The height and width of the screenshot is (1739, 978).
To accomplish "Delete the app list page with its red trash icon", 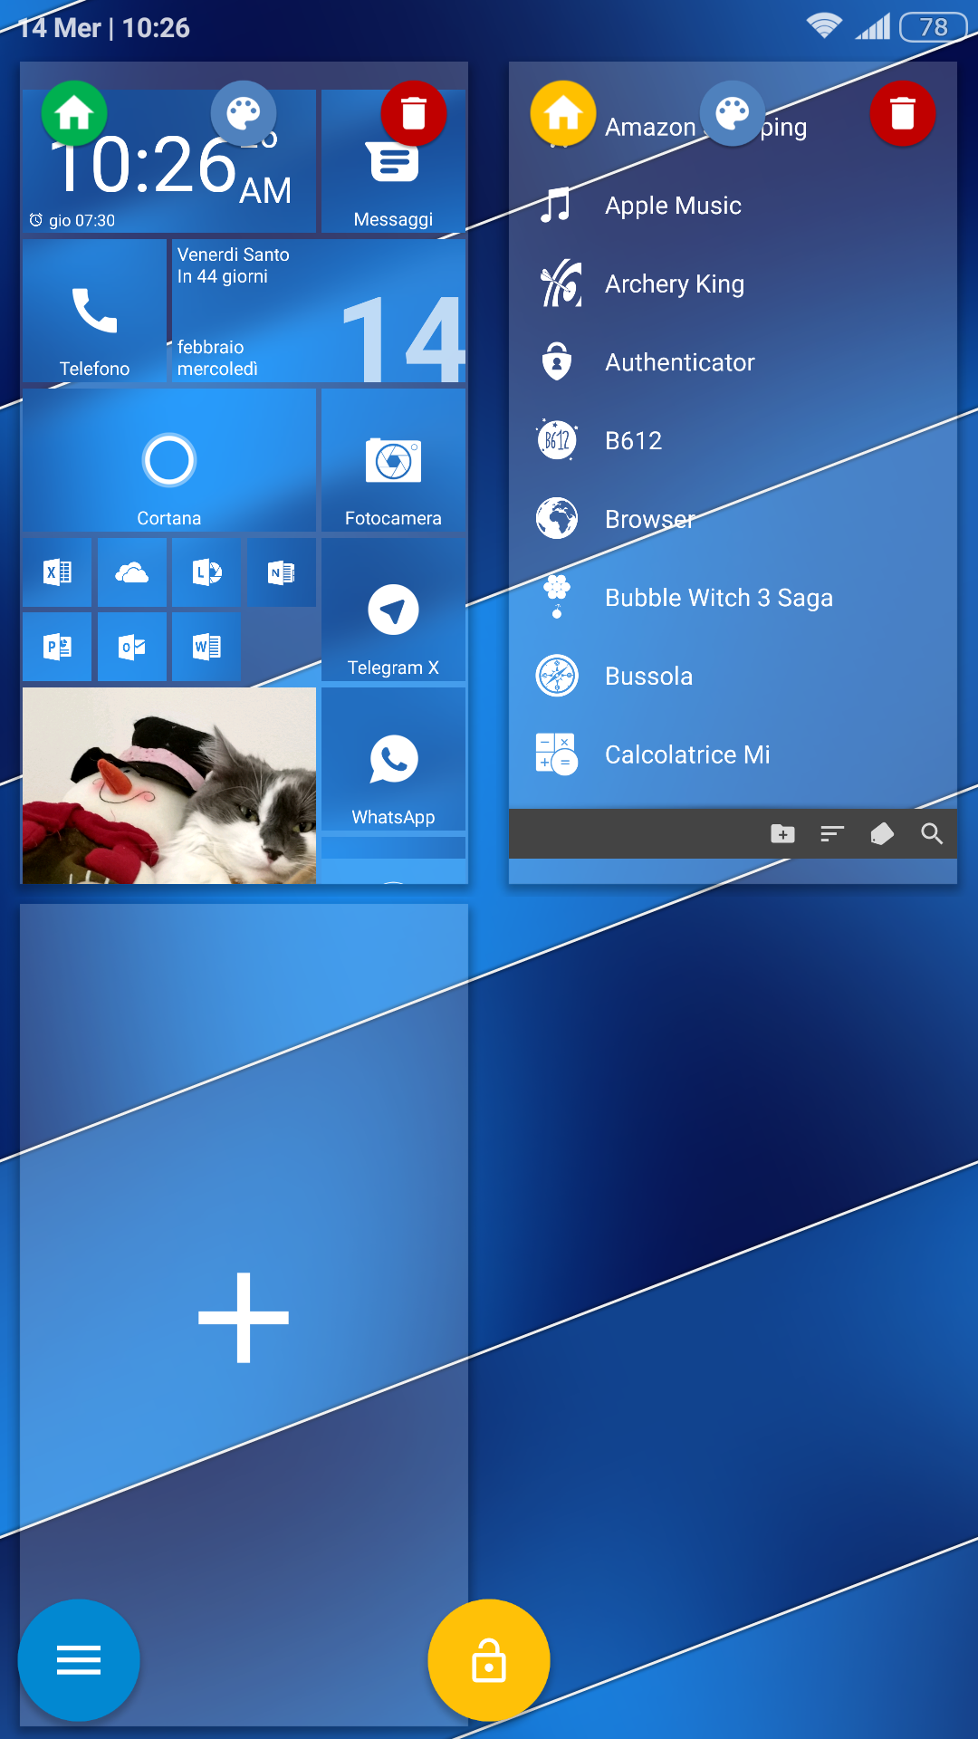I will 903,114.
